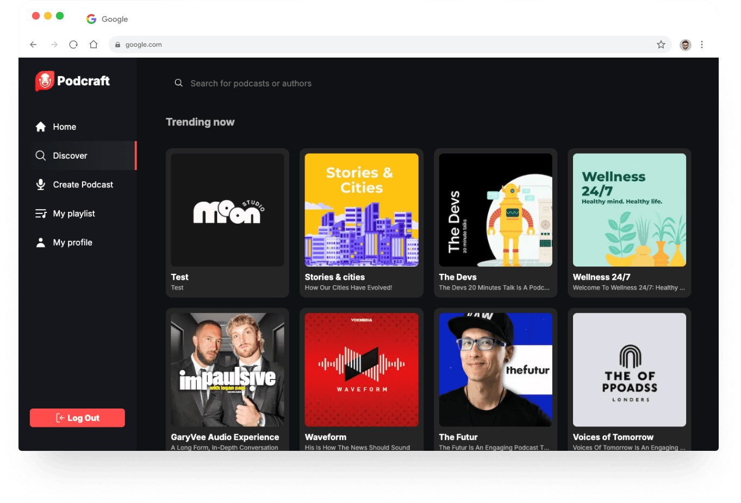Open Create Podcast from sidebar

pyautogui.click(x=83, y=185)
